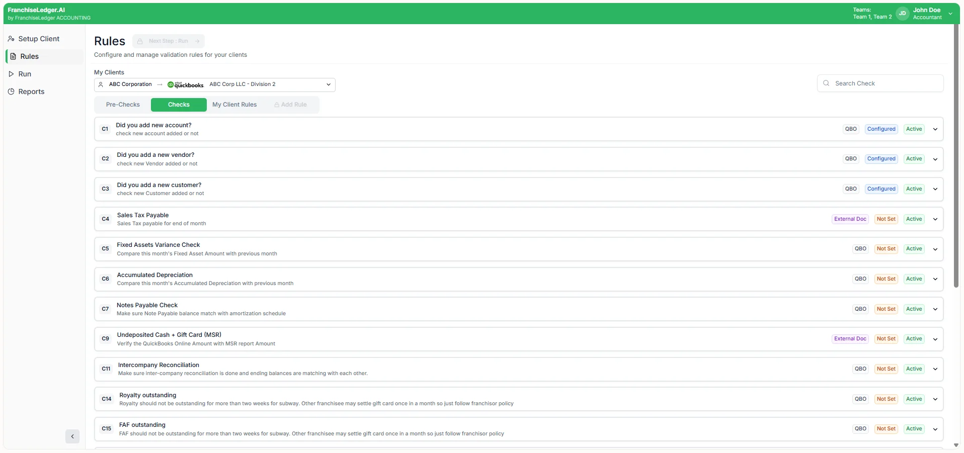Open the ABC Corp LLC - Division 2 dropdown
This screenshot has height=453, width=964.
[329, 84]
